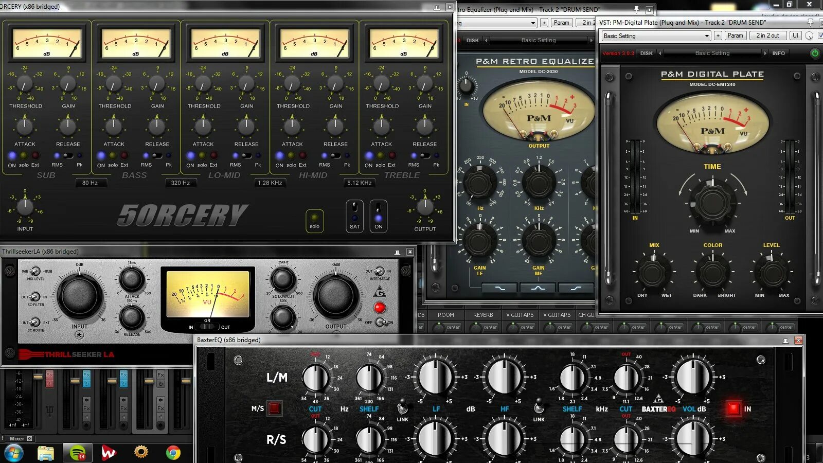
Task: Click the center pan field under the REVERB track
Action: (x=490, y=327)
